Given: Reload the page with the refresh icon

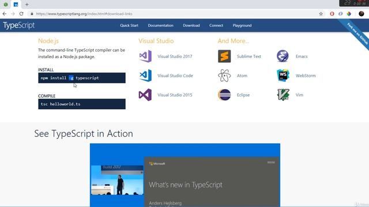Looking at the screenshot, I should tap(21, 14).
